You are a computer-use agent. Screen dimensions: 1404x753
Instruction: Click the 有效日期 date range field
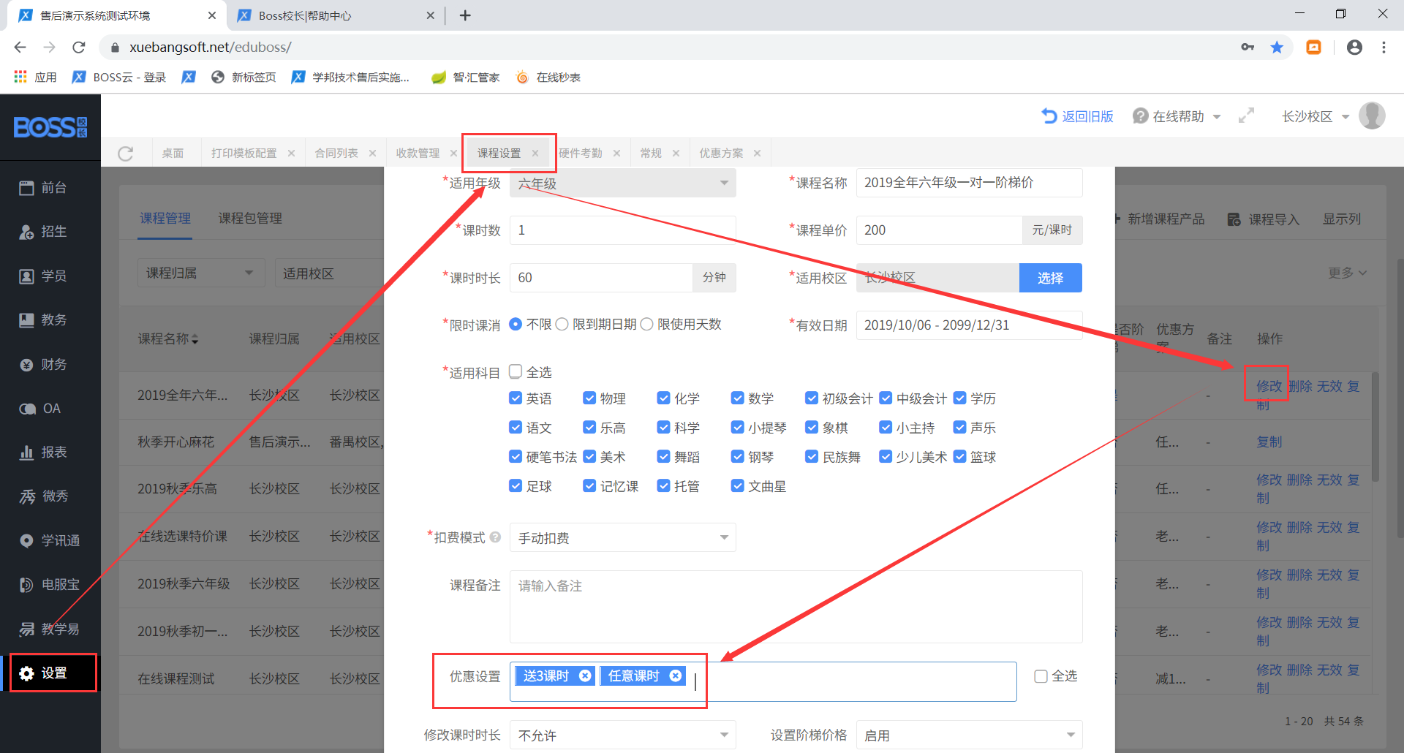coord(969,325)
